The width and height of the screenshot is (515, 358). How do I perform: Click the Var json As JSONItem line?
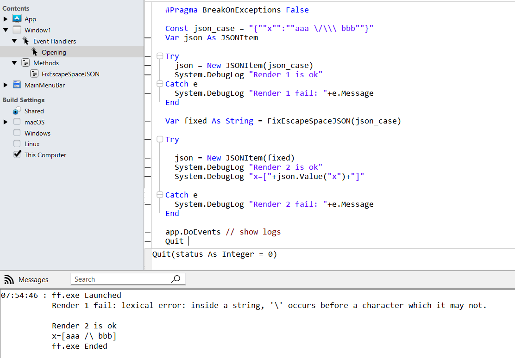pyautogui.click(x=212, y=38)
